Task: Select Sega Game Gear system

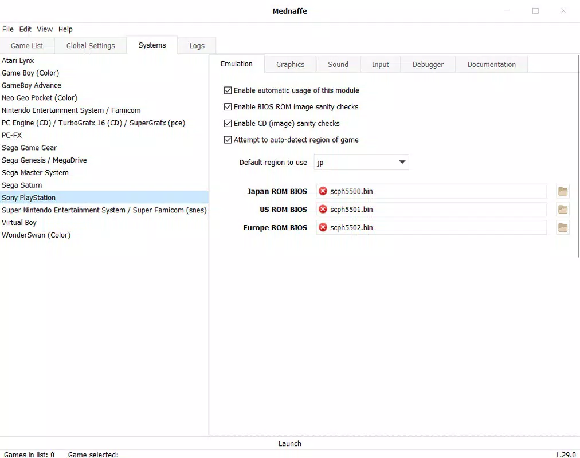Action: coord(104,148)
